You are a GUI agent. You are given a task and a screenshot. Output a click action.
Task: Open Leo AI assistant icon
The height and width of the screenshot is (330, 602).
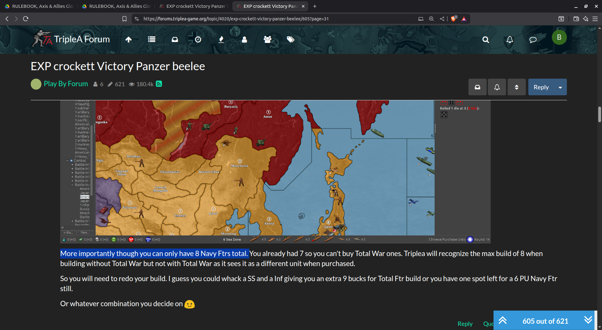pos(585,19)
